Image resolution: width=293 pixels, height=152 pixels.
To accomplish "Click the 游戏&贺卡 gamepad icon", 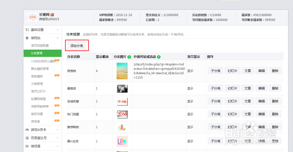I will point(27,130).
